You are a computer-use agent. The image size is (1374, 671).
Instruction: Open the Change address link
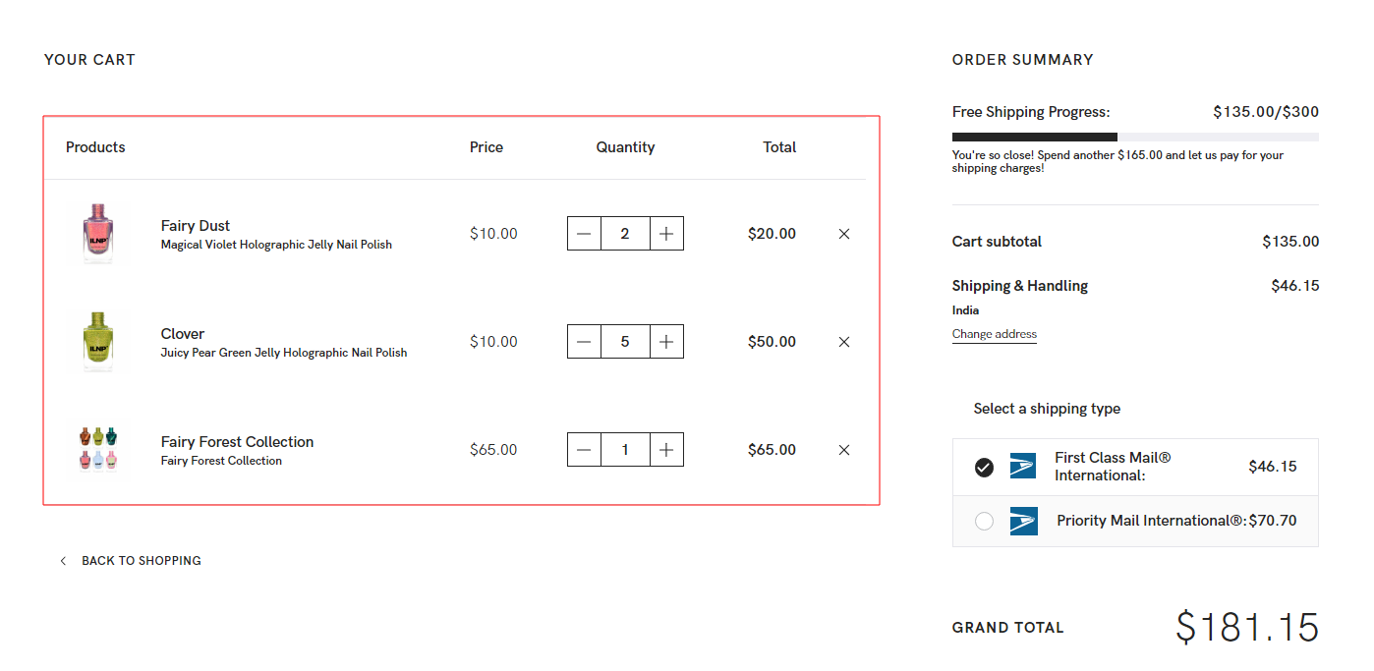[994, 334]
